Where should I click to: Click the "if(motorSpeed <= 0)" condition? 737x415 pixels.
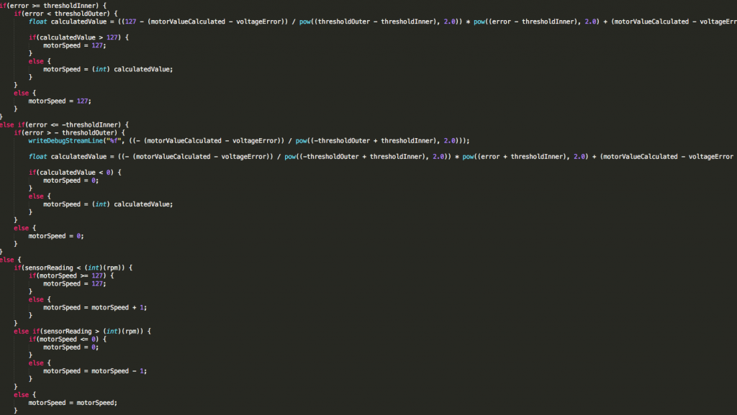pos(68,339)
